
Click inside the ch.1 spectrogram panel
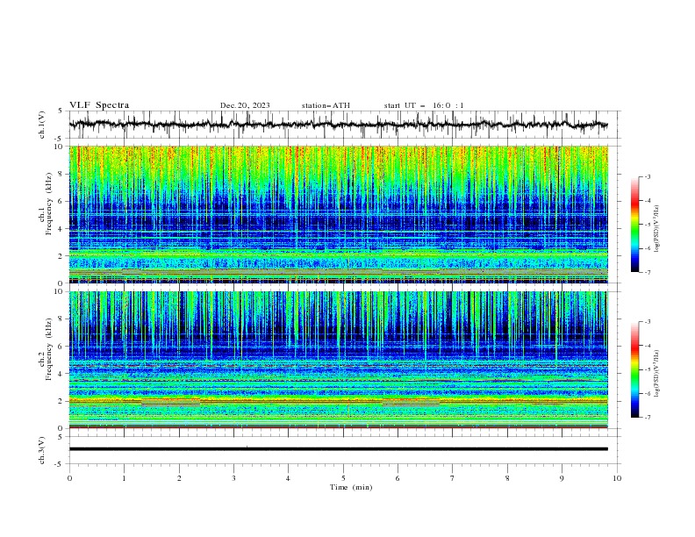click(338, 214)
